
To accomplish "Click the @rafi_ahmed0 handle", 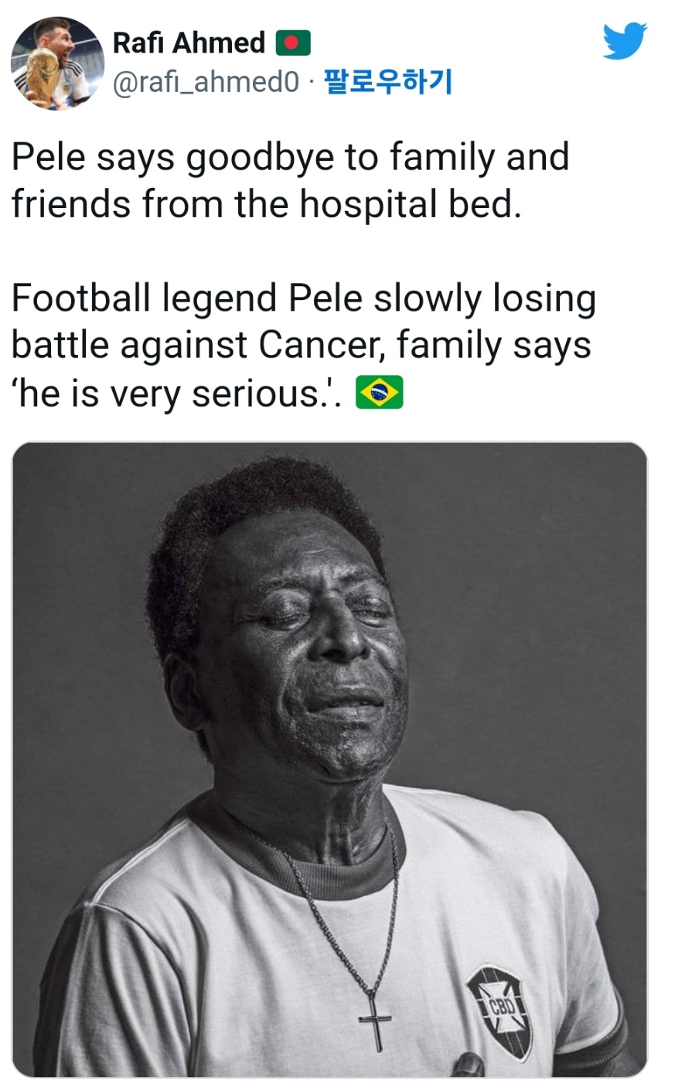I will coord(206,82).
